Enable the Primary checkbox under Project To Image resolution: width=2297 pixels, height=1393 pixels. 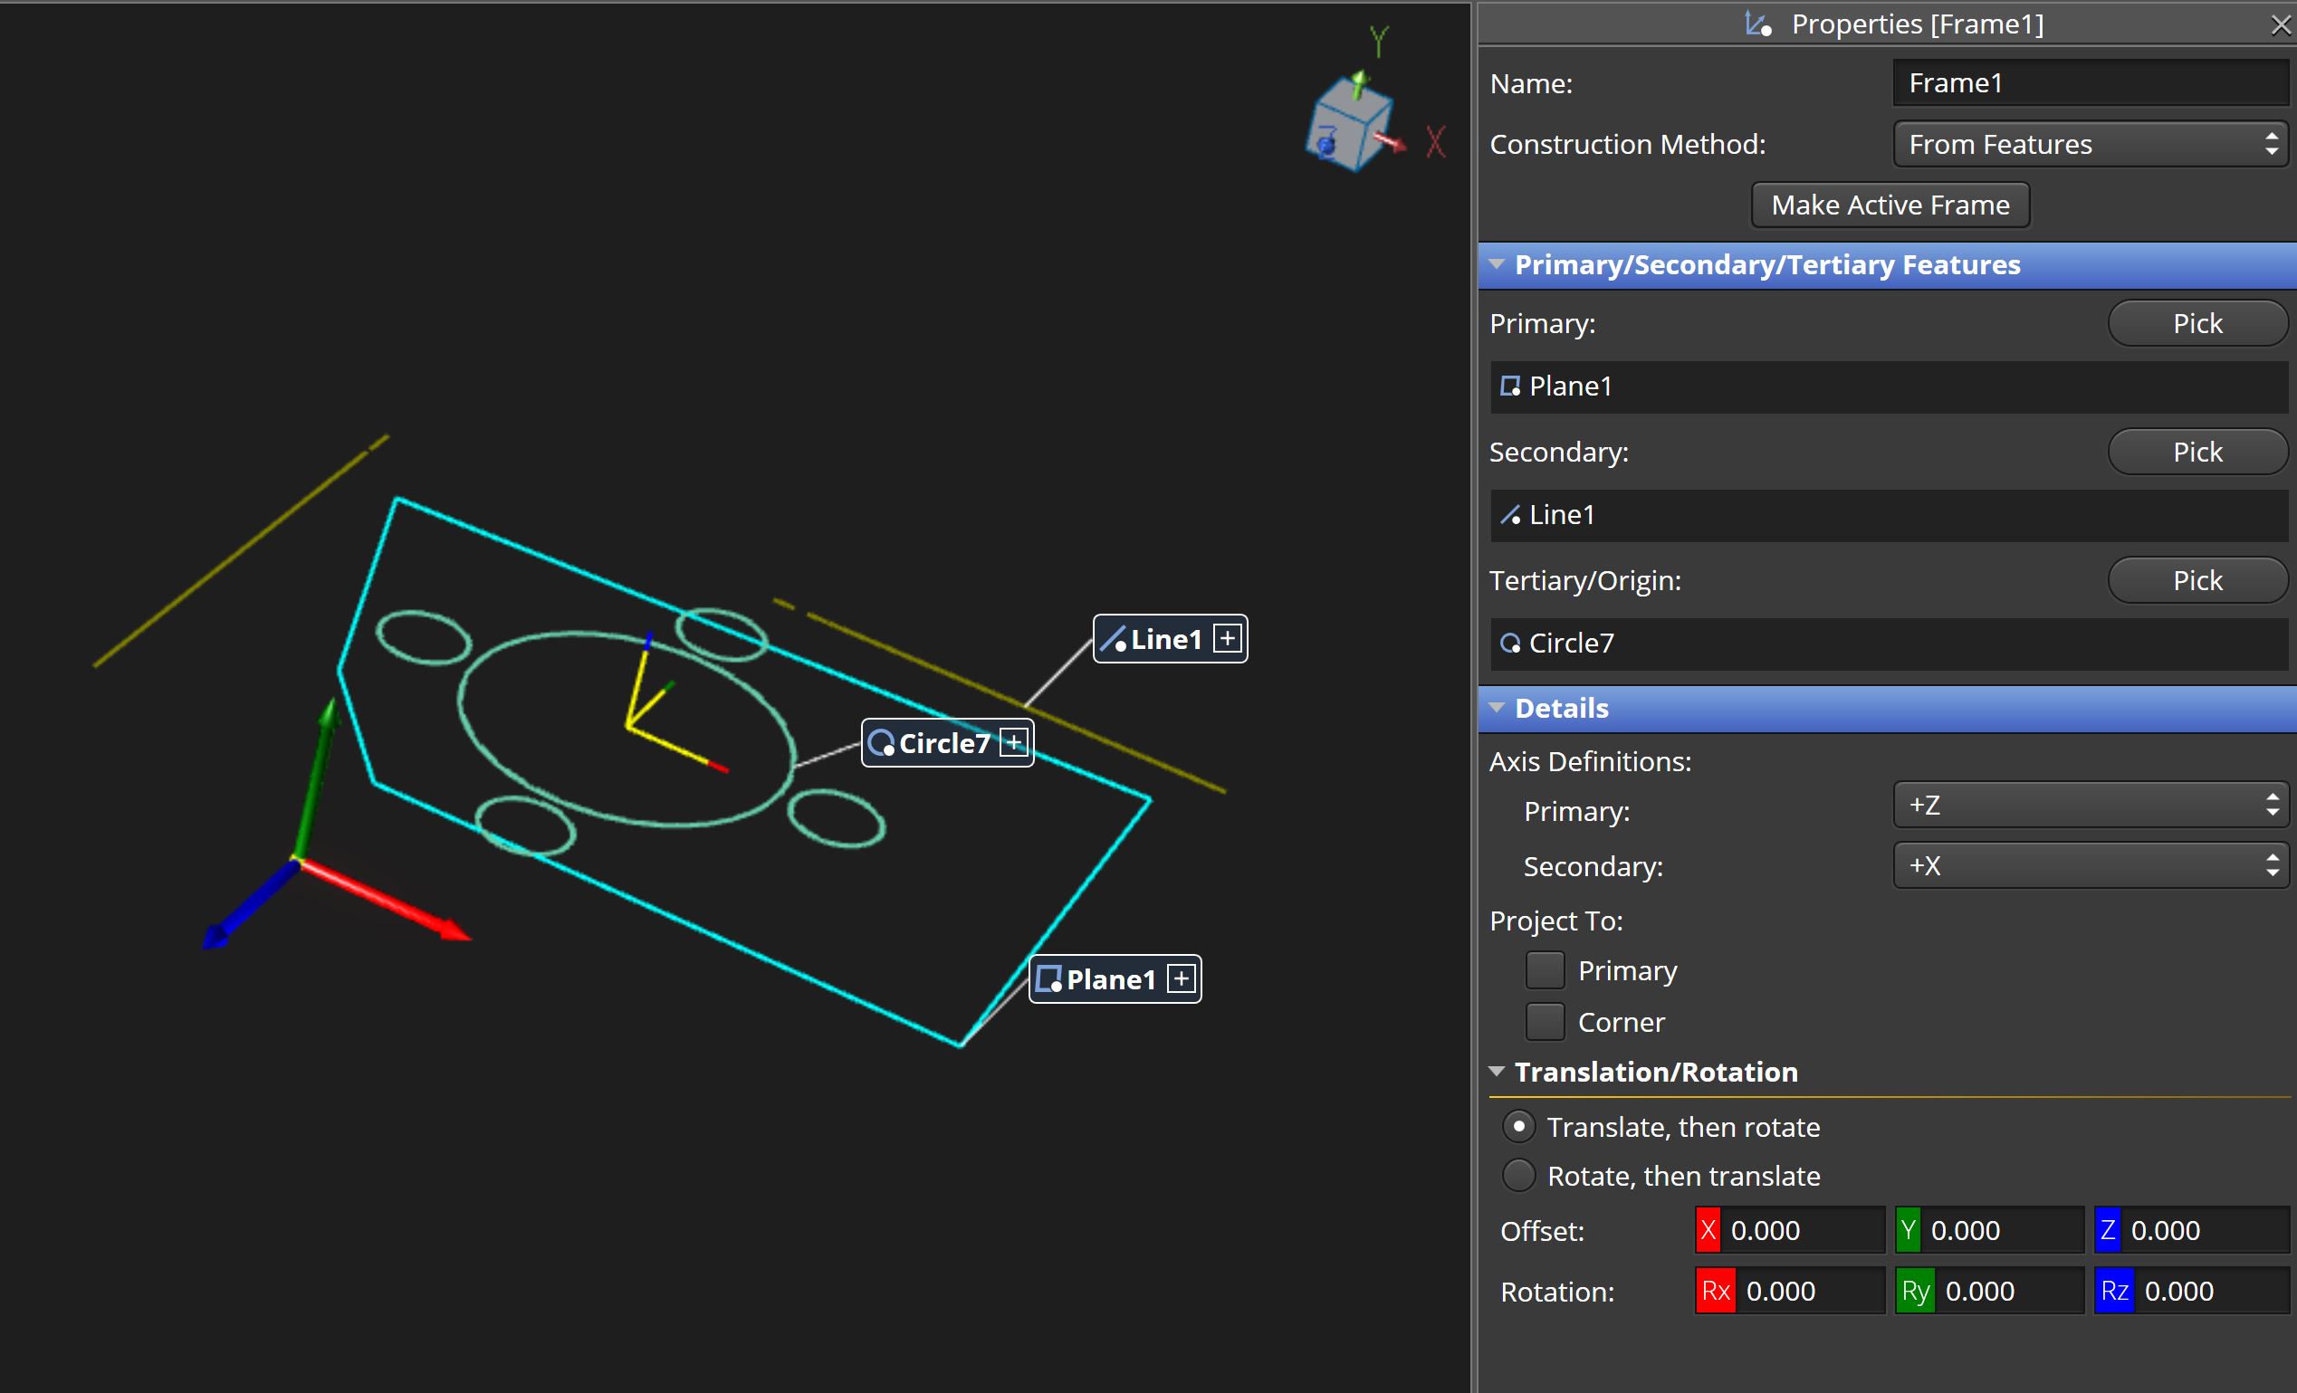[x=1545, y=970]
